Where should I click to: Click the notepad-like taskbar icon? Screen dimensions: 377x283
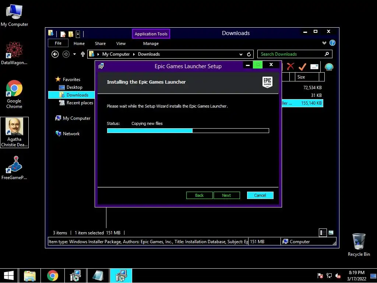pyautogui.click(x=98, y=276)
